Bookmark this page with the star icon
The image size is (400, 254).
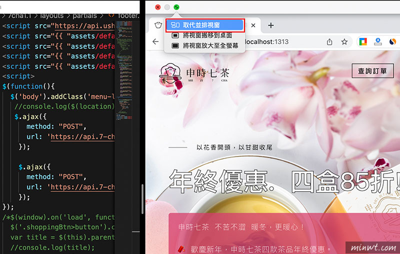point(344,41)
